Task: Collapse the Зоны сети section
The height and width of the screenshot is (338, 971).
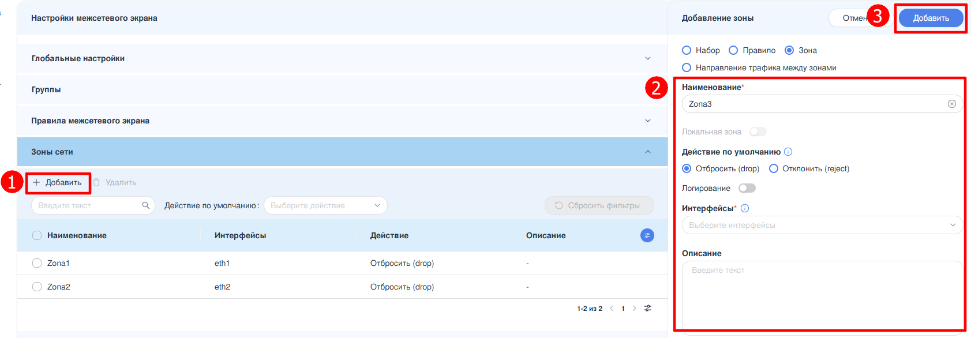Action: 647,152
